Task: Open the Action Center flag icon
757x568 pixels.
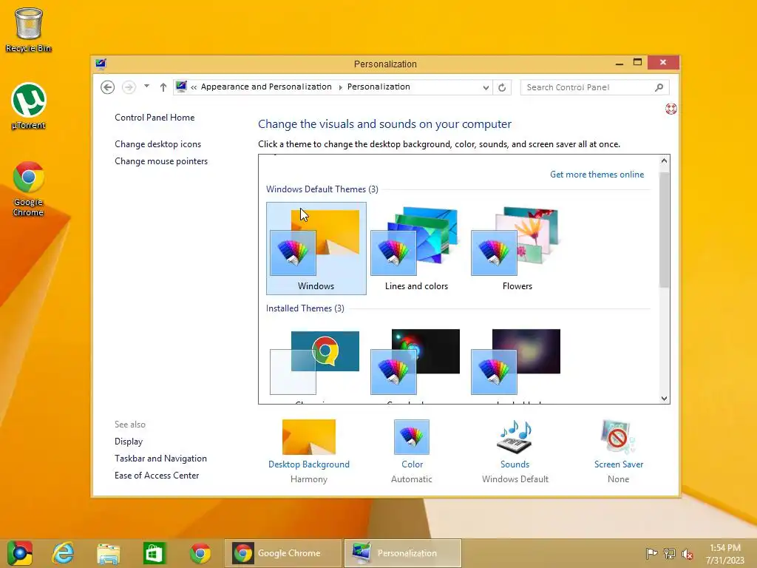Action: coord(651,553)
